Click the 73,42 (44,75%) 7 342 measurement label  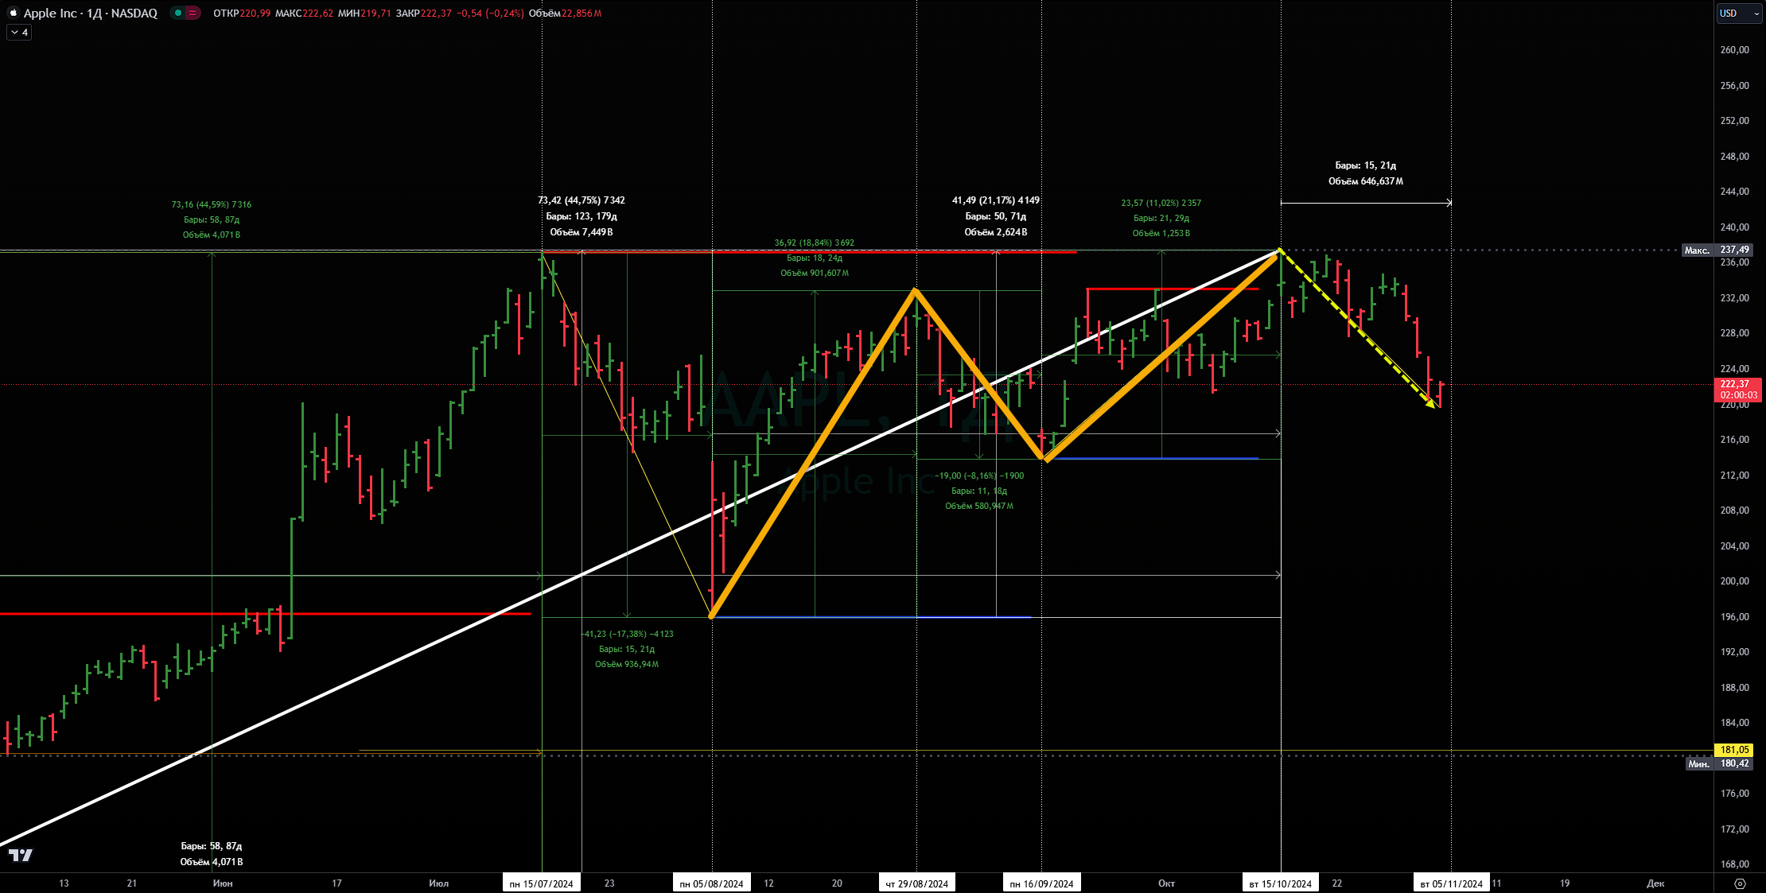click(x=582, y=200)
